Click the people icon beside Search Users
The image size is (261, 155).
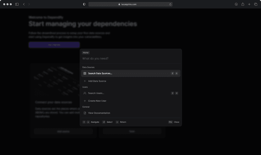pyautogui.click(x=85, y=93)
